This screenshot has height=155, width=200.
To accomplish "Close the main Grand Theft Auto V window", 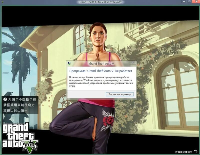I will tap(196, 1).
